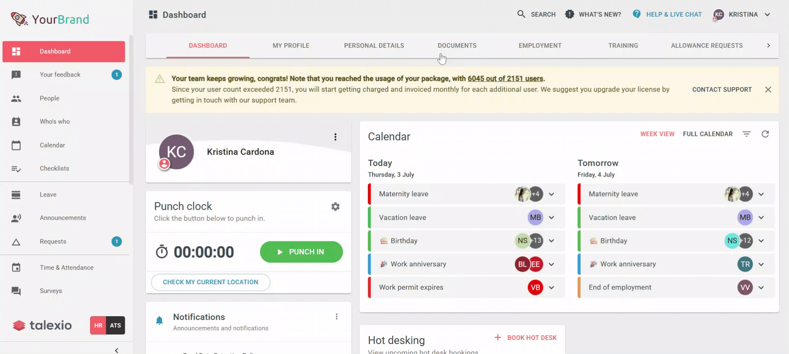This screenshot has width=789, height=354.
Task: Click the MB avatar on today's Vacation leave
Action: 535,217
